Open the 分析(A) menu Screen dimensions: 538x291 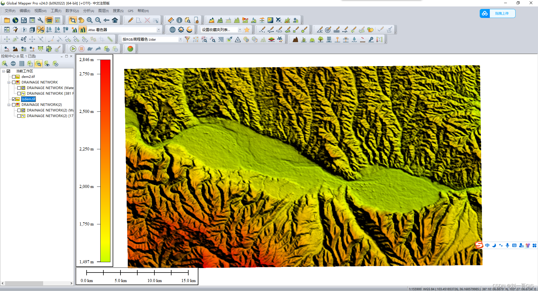pyautogui.click(x=89, y=11)
